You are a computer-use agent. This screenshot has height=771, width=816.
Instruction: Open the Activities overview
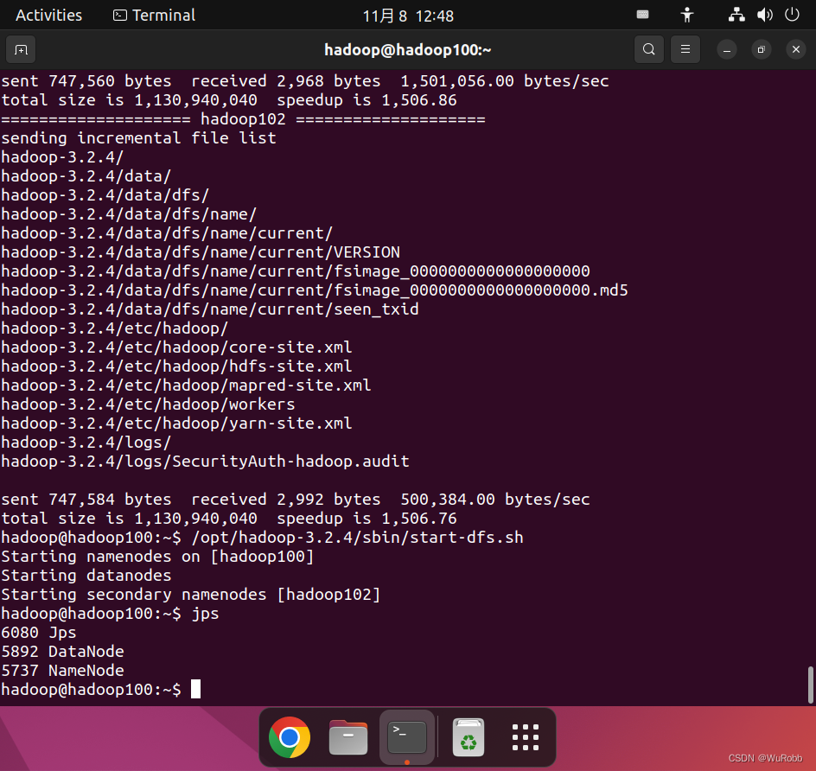(x=49, y=15)
